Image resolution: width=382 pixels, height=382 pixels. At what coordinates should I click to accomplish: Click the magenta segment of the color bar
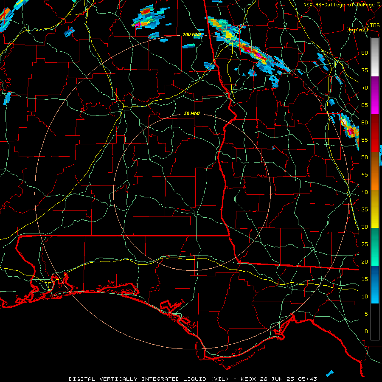tap(375, 95)
